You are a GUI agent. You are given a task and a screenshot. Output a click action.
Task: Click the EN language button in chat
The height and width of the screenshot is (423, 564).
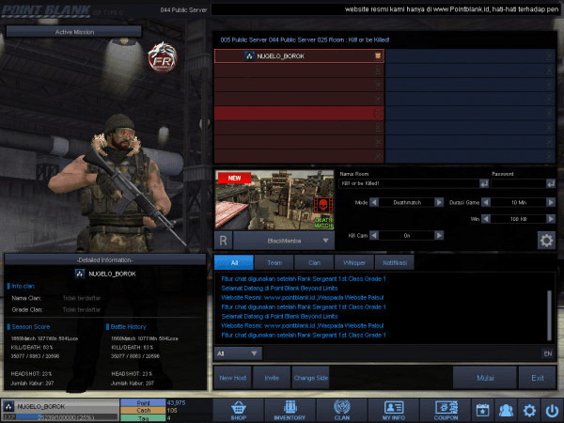[548, 353]
